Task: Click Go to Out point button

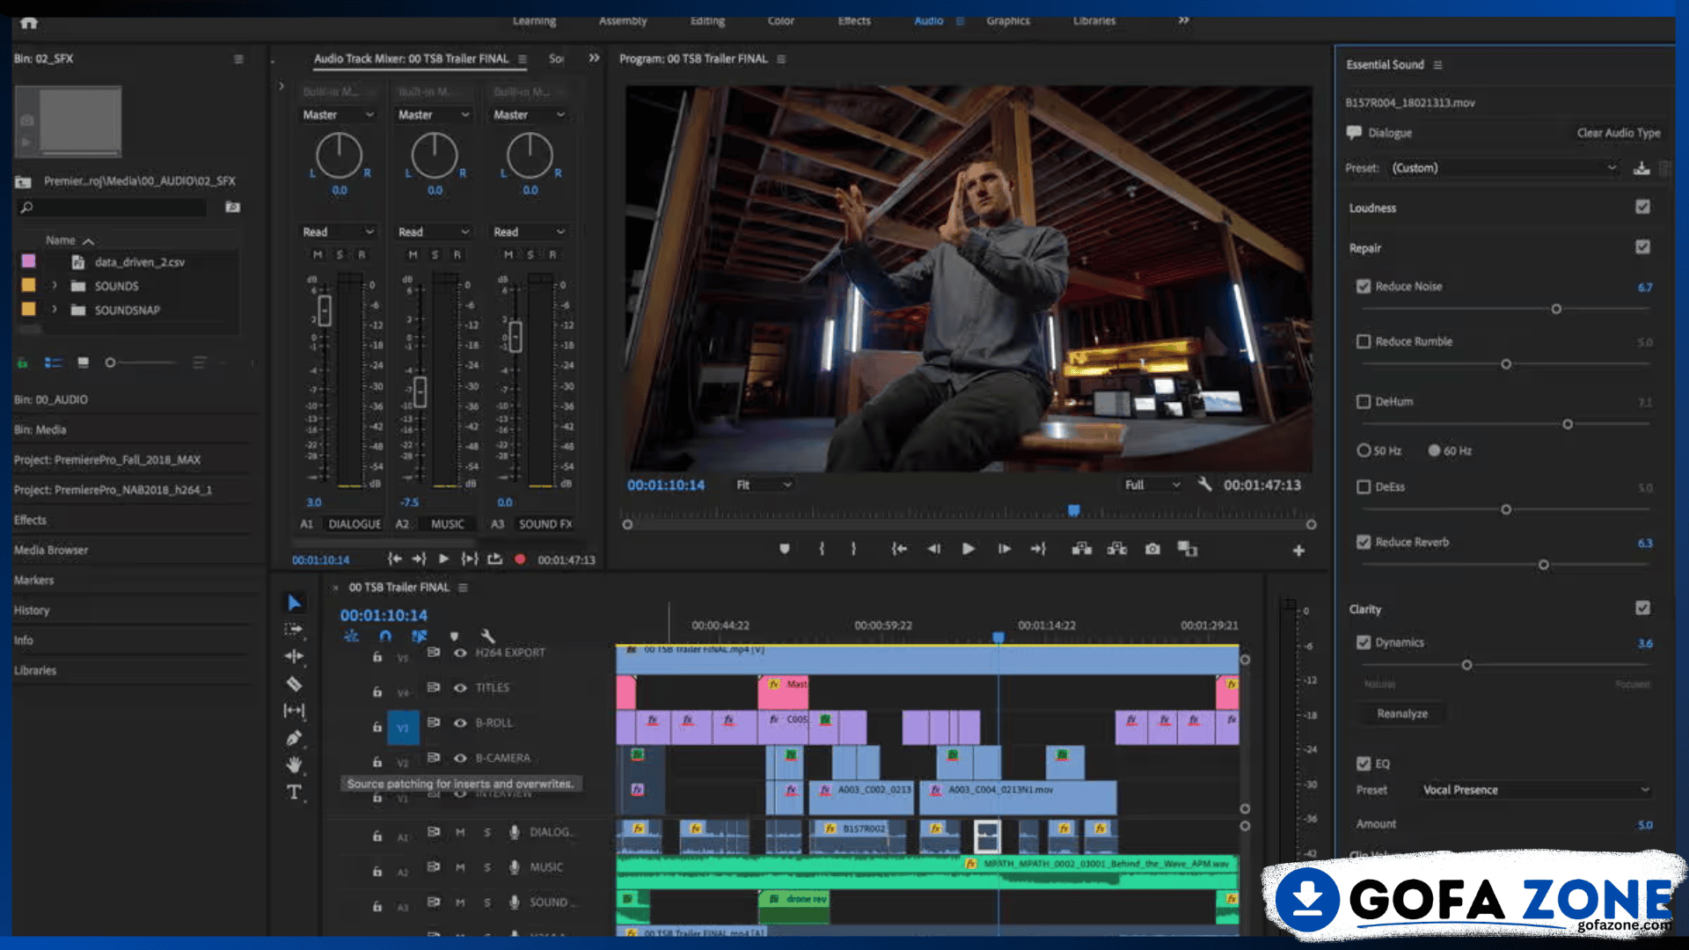Action: (x=1038, y=549)
